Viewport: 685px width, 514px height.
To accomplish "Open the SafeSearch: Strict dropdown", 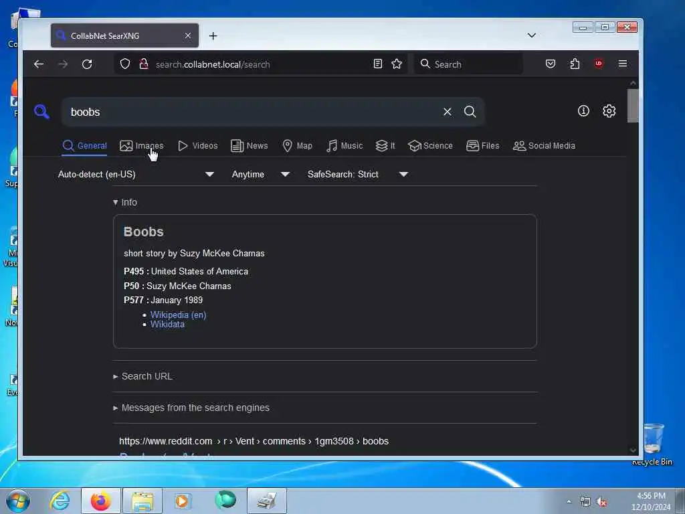I will point(358,175).
